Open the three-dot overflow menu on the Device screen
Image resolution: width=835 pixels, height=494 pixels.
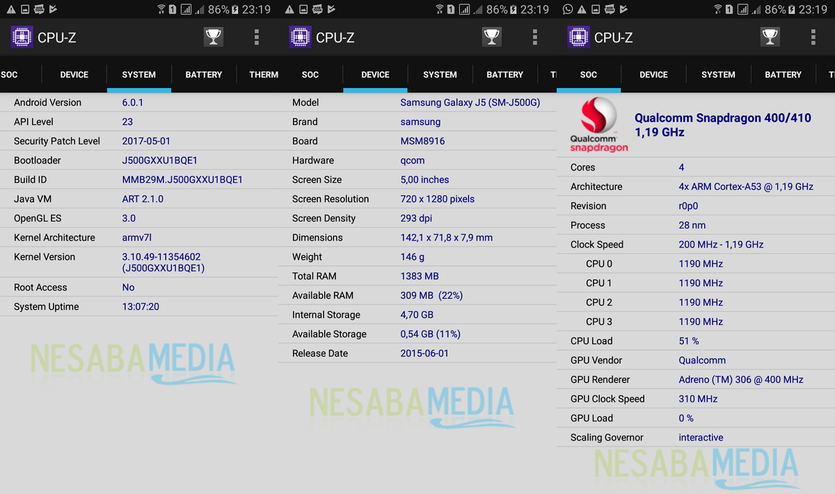click(x=535, y=37)
